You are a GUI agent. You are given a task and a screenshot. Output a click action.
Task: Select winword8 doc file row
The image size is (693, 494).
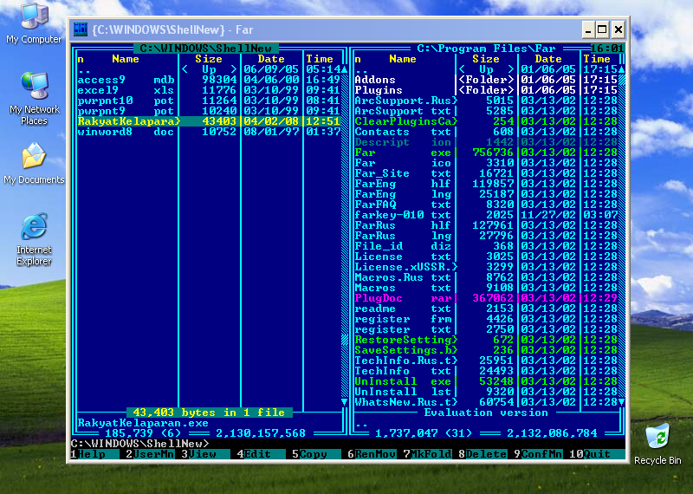[209, 132]
